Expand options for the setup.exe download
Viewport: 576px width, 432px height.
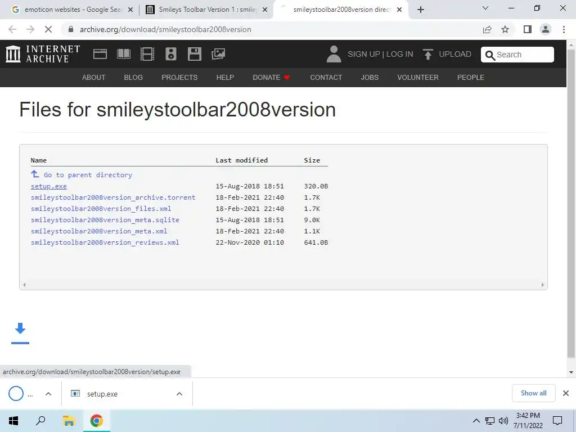point(179,394)
